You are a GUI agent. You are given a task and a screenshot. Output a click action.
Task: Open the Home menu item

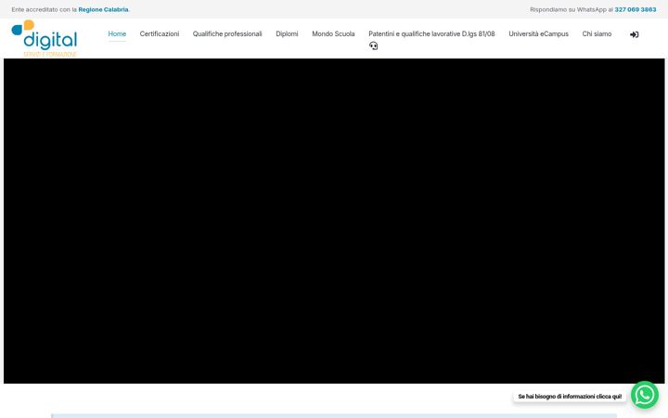117,33
